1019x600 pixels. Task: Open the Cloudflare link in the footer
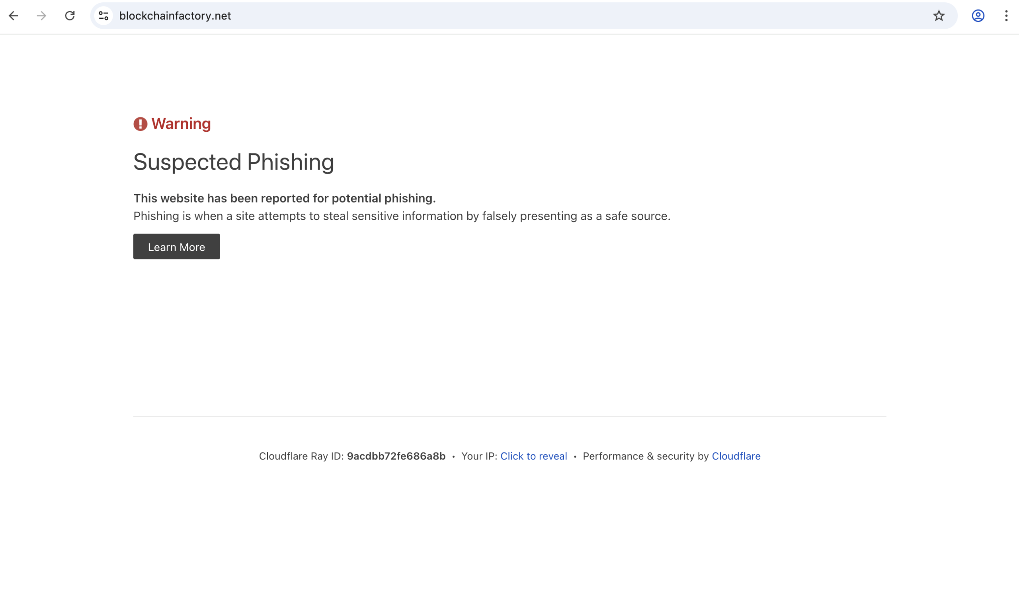[x=736, y=456]
